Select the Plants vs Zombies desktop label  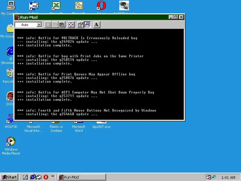point(56,129)
